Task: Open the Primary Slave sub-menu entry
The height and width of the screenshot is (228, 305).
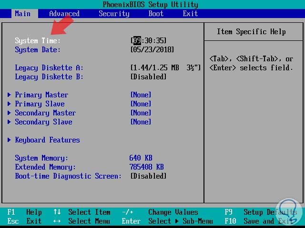Action: (x=40, y=104)
